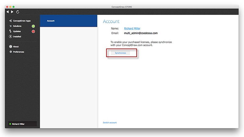The image size is (244, 137).
Task: Click the Switch account link
Action: click(110, 123)
